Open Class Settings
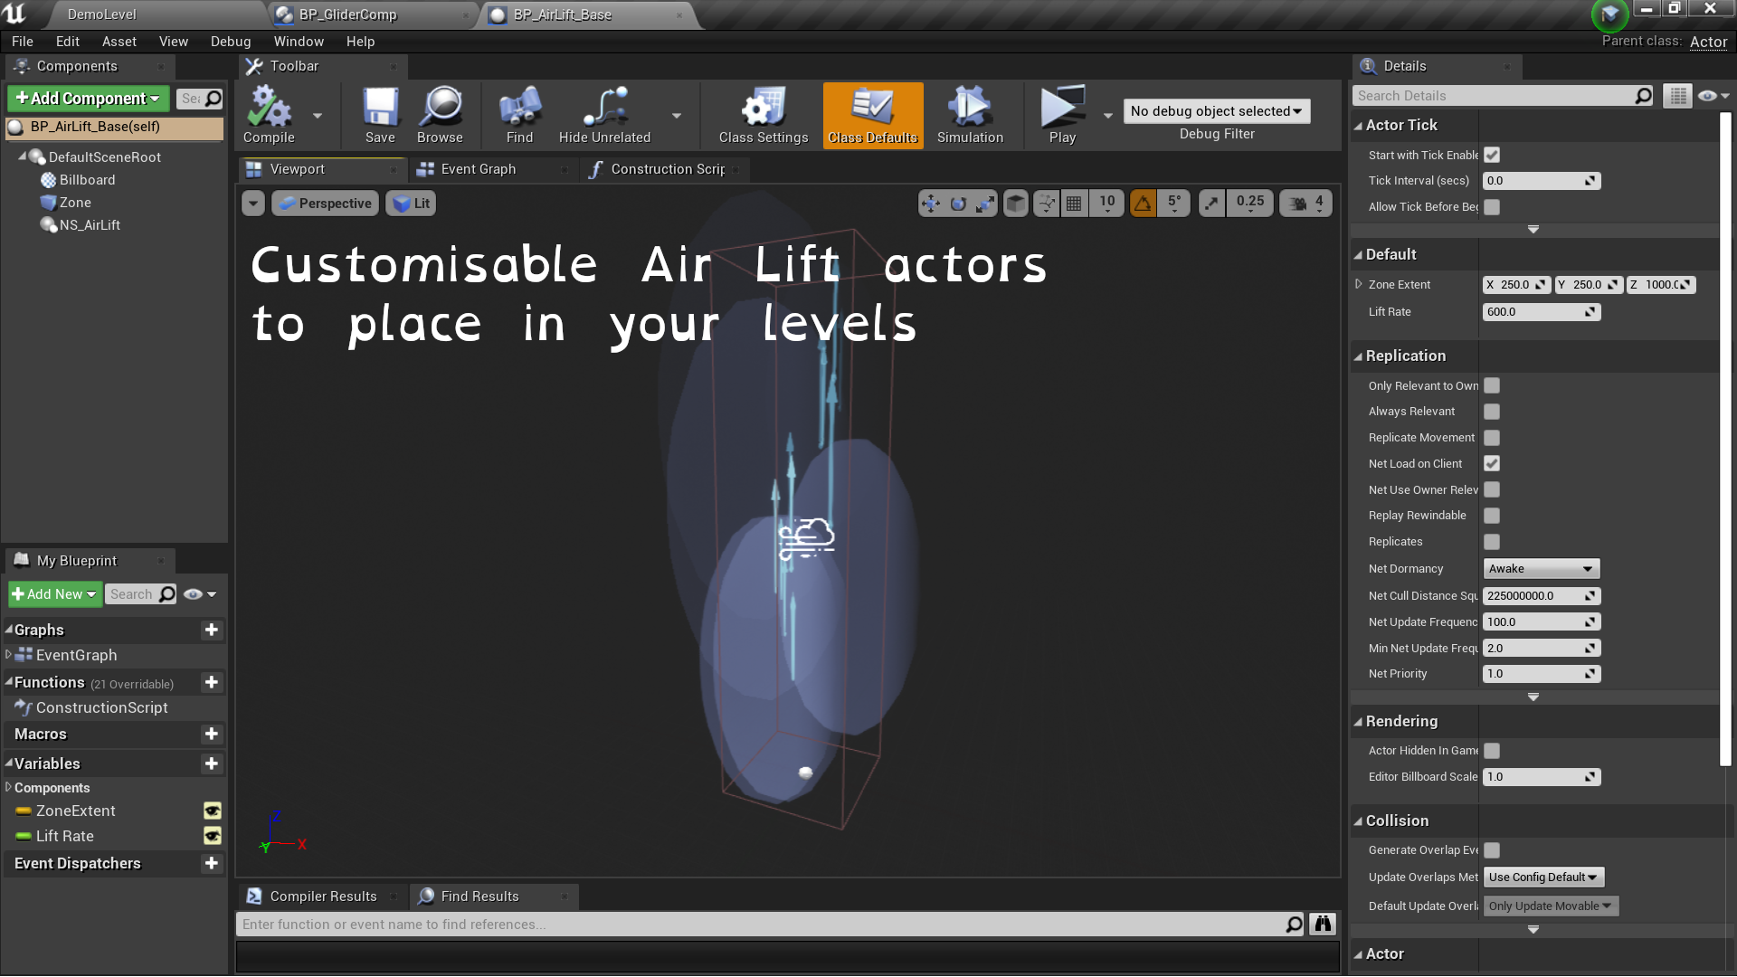Image resolution: width=1737 pixels, height=977 pixels. click(762, 115)
